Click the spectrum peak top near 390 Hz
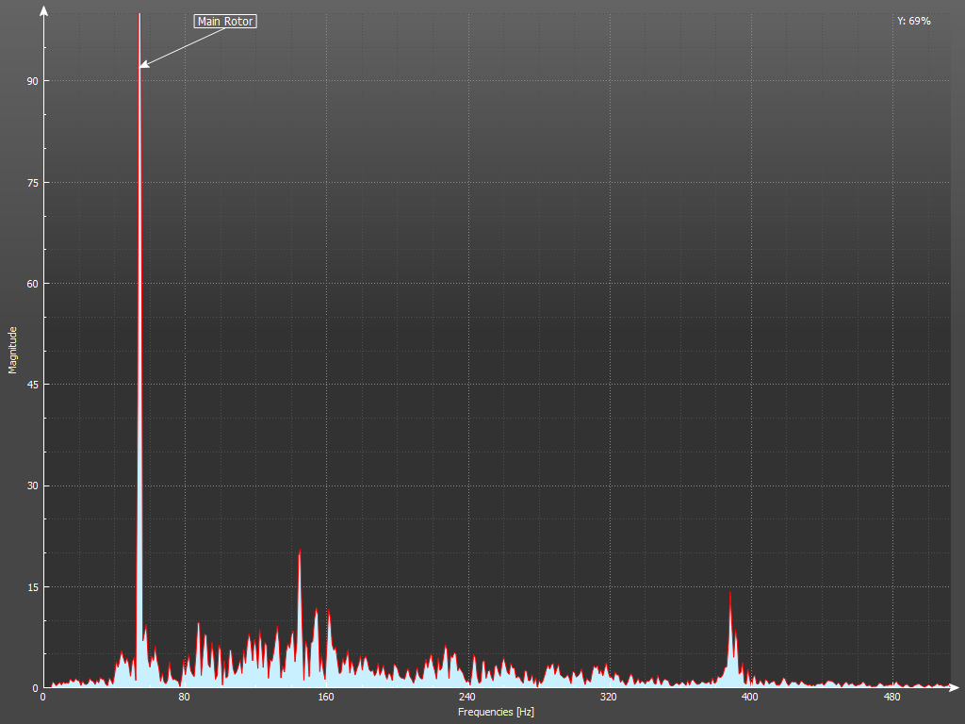The width and height of the screenshot is (965, 724). click(x=730, y=593)
